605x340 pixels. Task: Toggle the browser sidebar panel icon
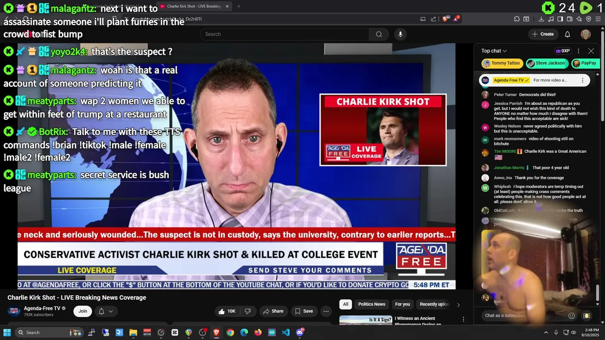pos(560,19)
